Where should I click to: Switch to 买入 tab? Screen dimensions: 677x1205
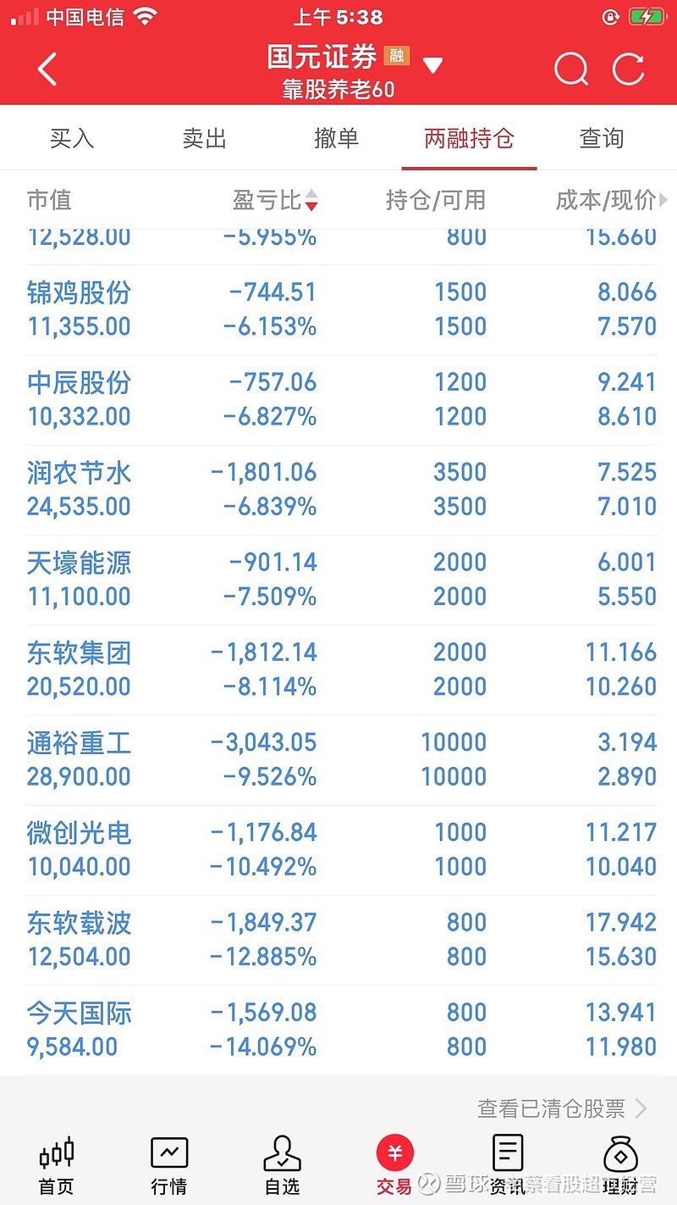[71, 138]
